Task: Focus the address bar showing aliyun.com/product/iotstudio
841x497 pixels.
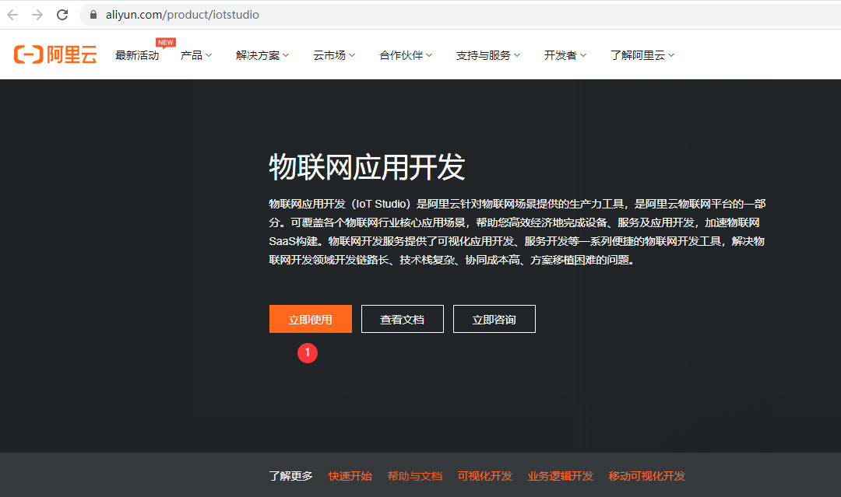Action: click(x=461, y=15)
